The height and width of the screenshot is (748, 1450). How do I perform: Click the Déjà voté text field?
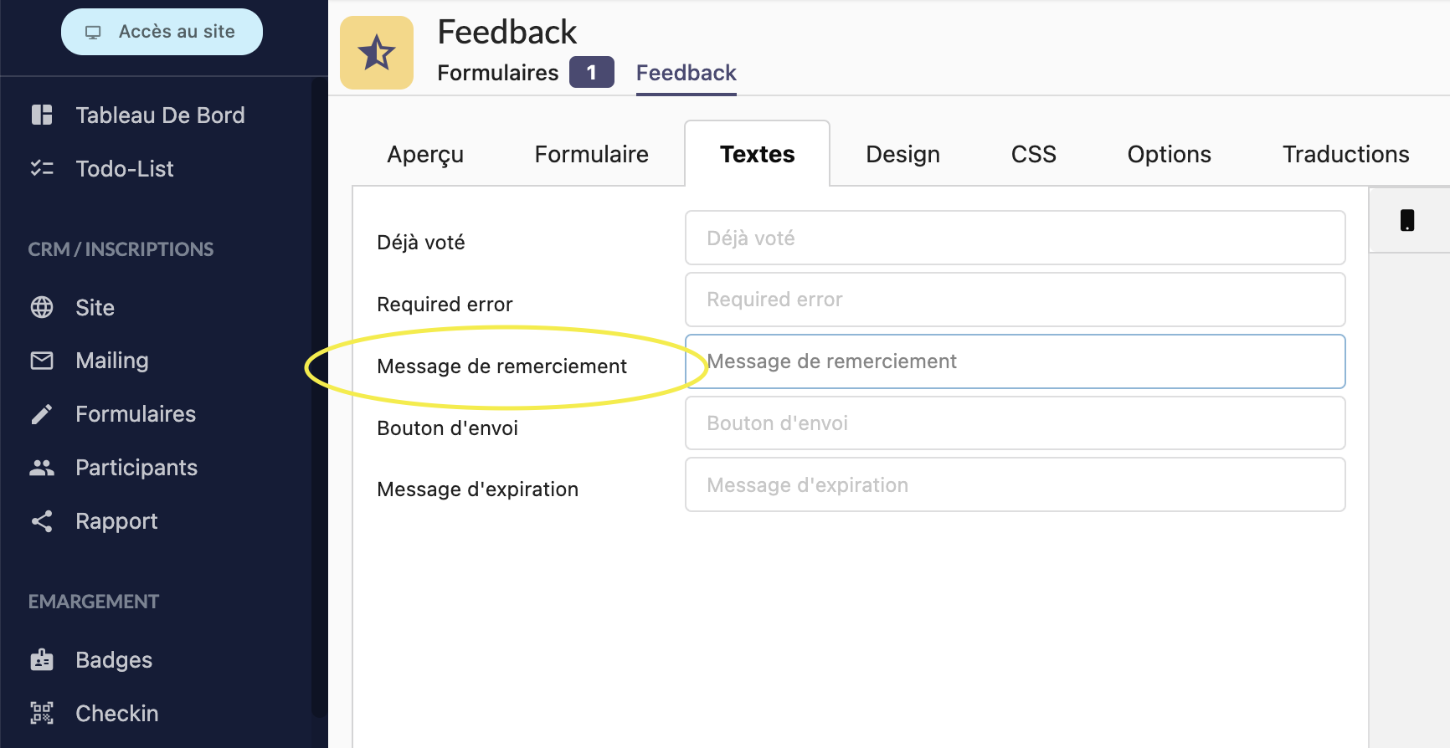tap(1015, 238)
